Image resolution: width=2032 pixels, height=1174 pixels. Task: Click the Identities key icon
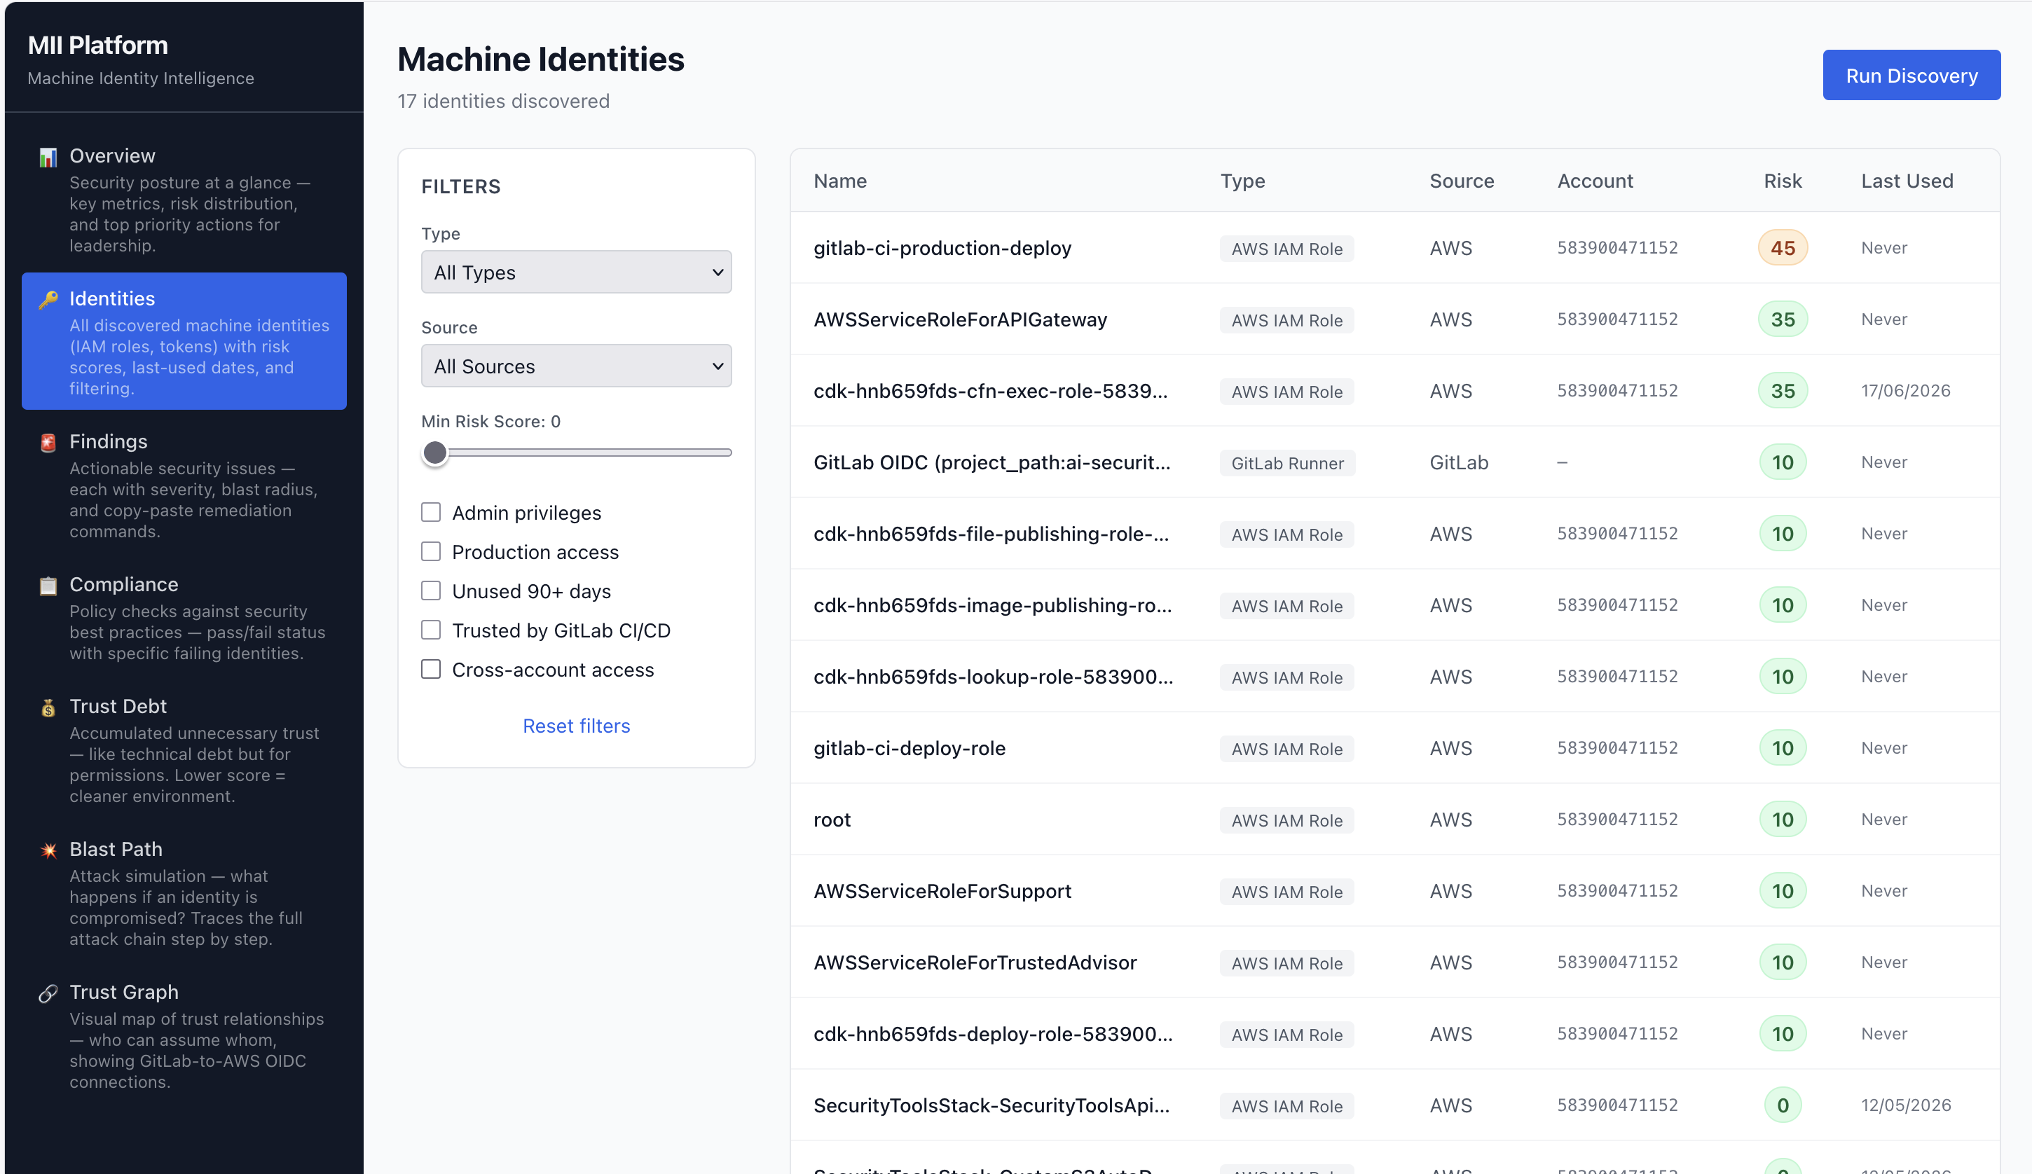(48, 300)
